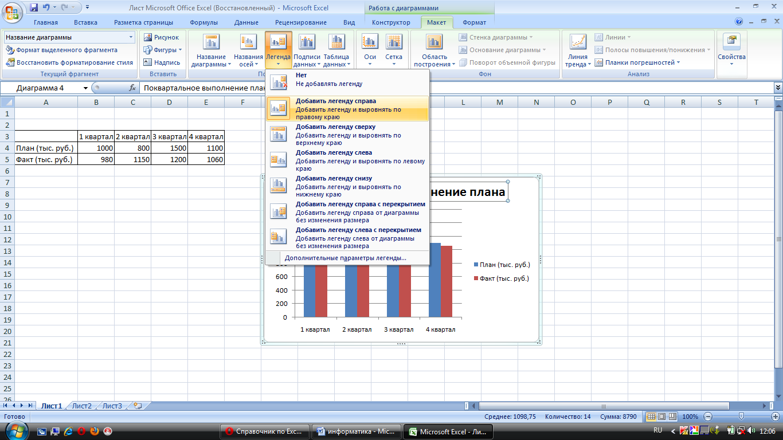Open Названия осей axis titles options
783x440 pixels.
point(248,50)
